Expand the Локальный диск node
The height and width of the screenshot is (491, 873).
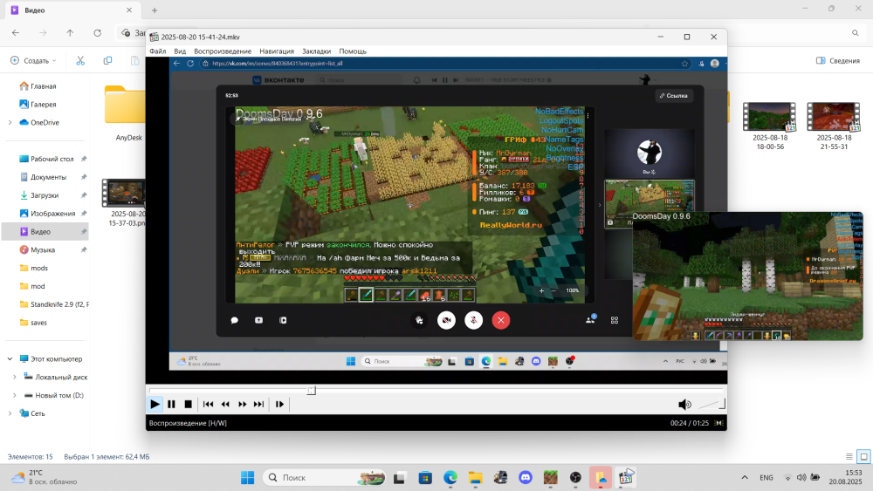[x=15, y=377]
